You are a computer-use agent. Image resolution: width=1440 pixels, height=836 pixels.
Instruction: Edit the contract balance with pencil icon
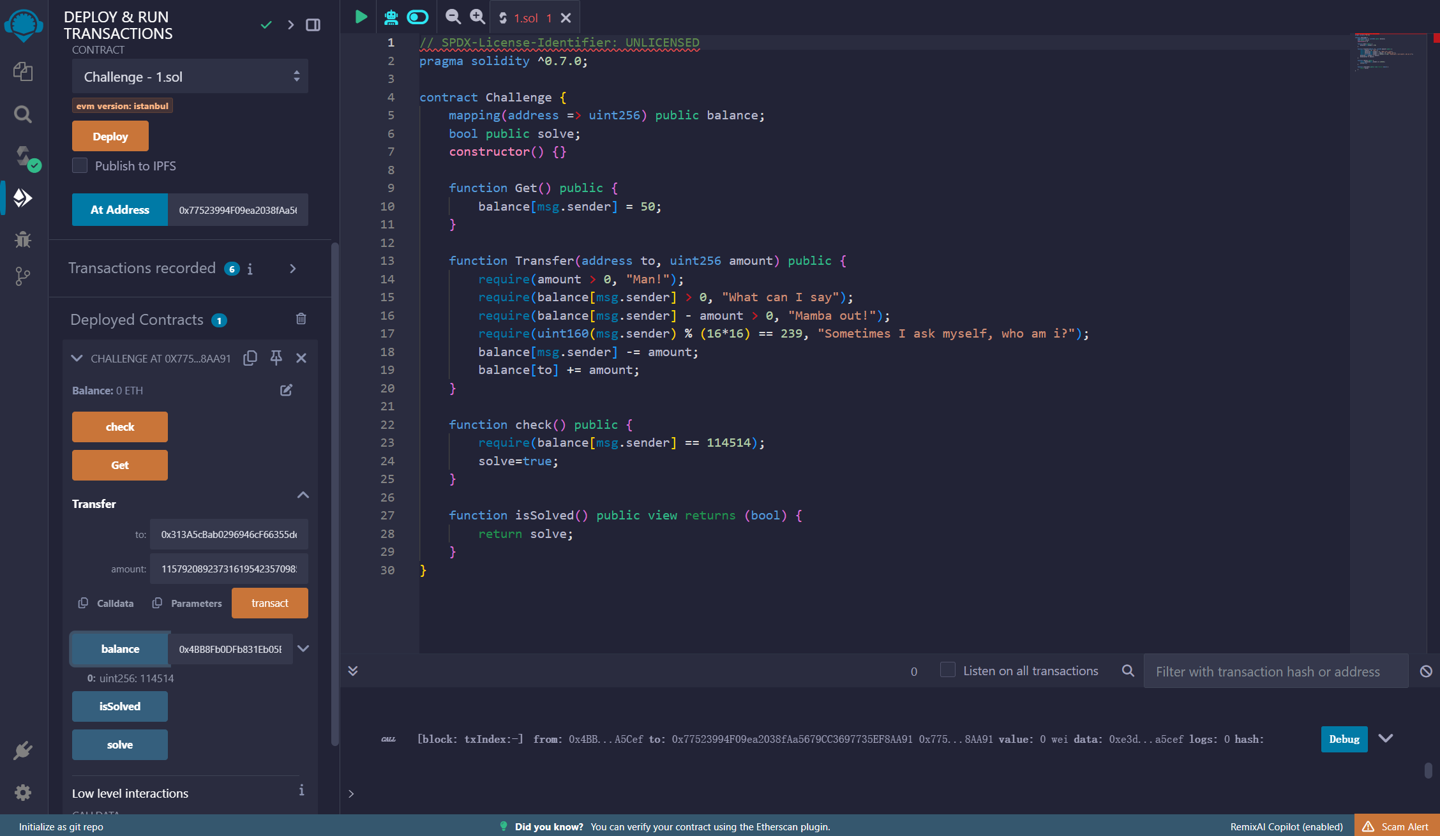[287, 390]
